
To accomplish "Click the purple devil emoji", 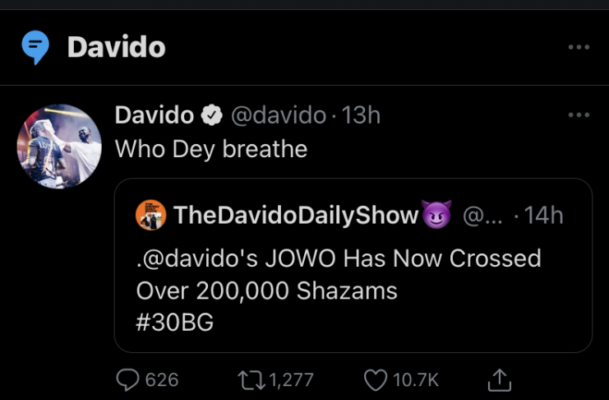I will (436, 216).
